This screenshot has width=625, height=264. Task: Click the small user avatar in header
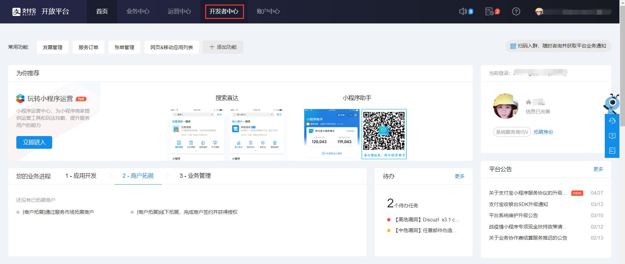[x=539, y=11]
